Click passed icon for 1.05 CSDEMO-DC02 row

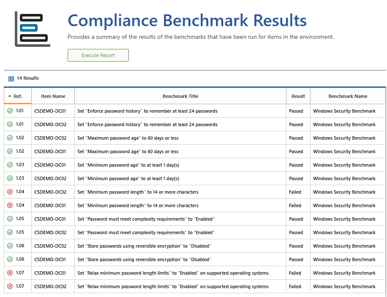coord(10,232)
